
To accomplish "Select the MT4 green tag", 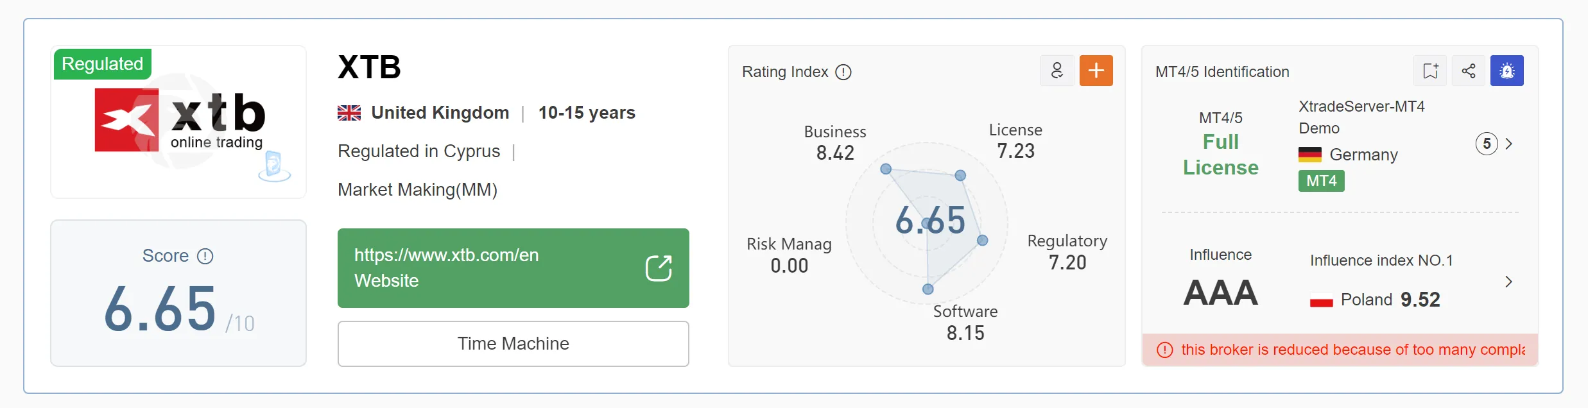I will coord(1321,181).
